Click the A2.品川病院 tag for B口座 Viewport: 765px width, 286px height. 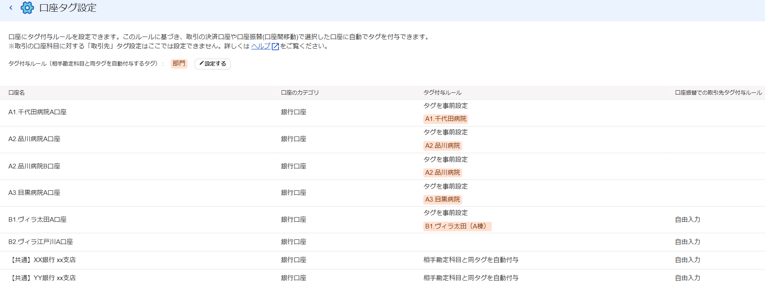[443, 173]
